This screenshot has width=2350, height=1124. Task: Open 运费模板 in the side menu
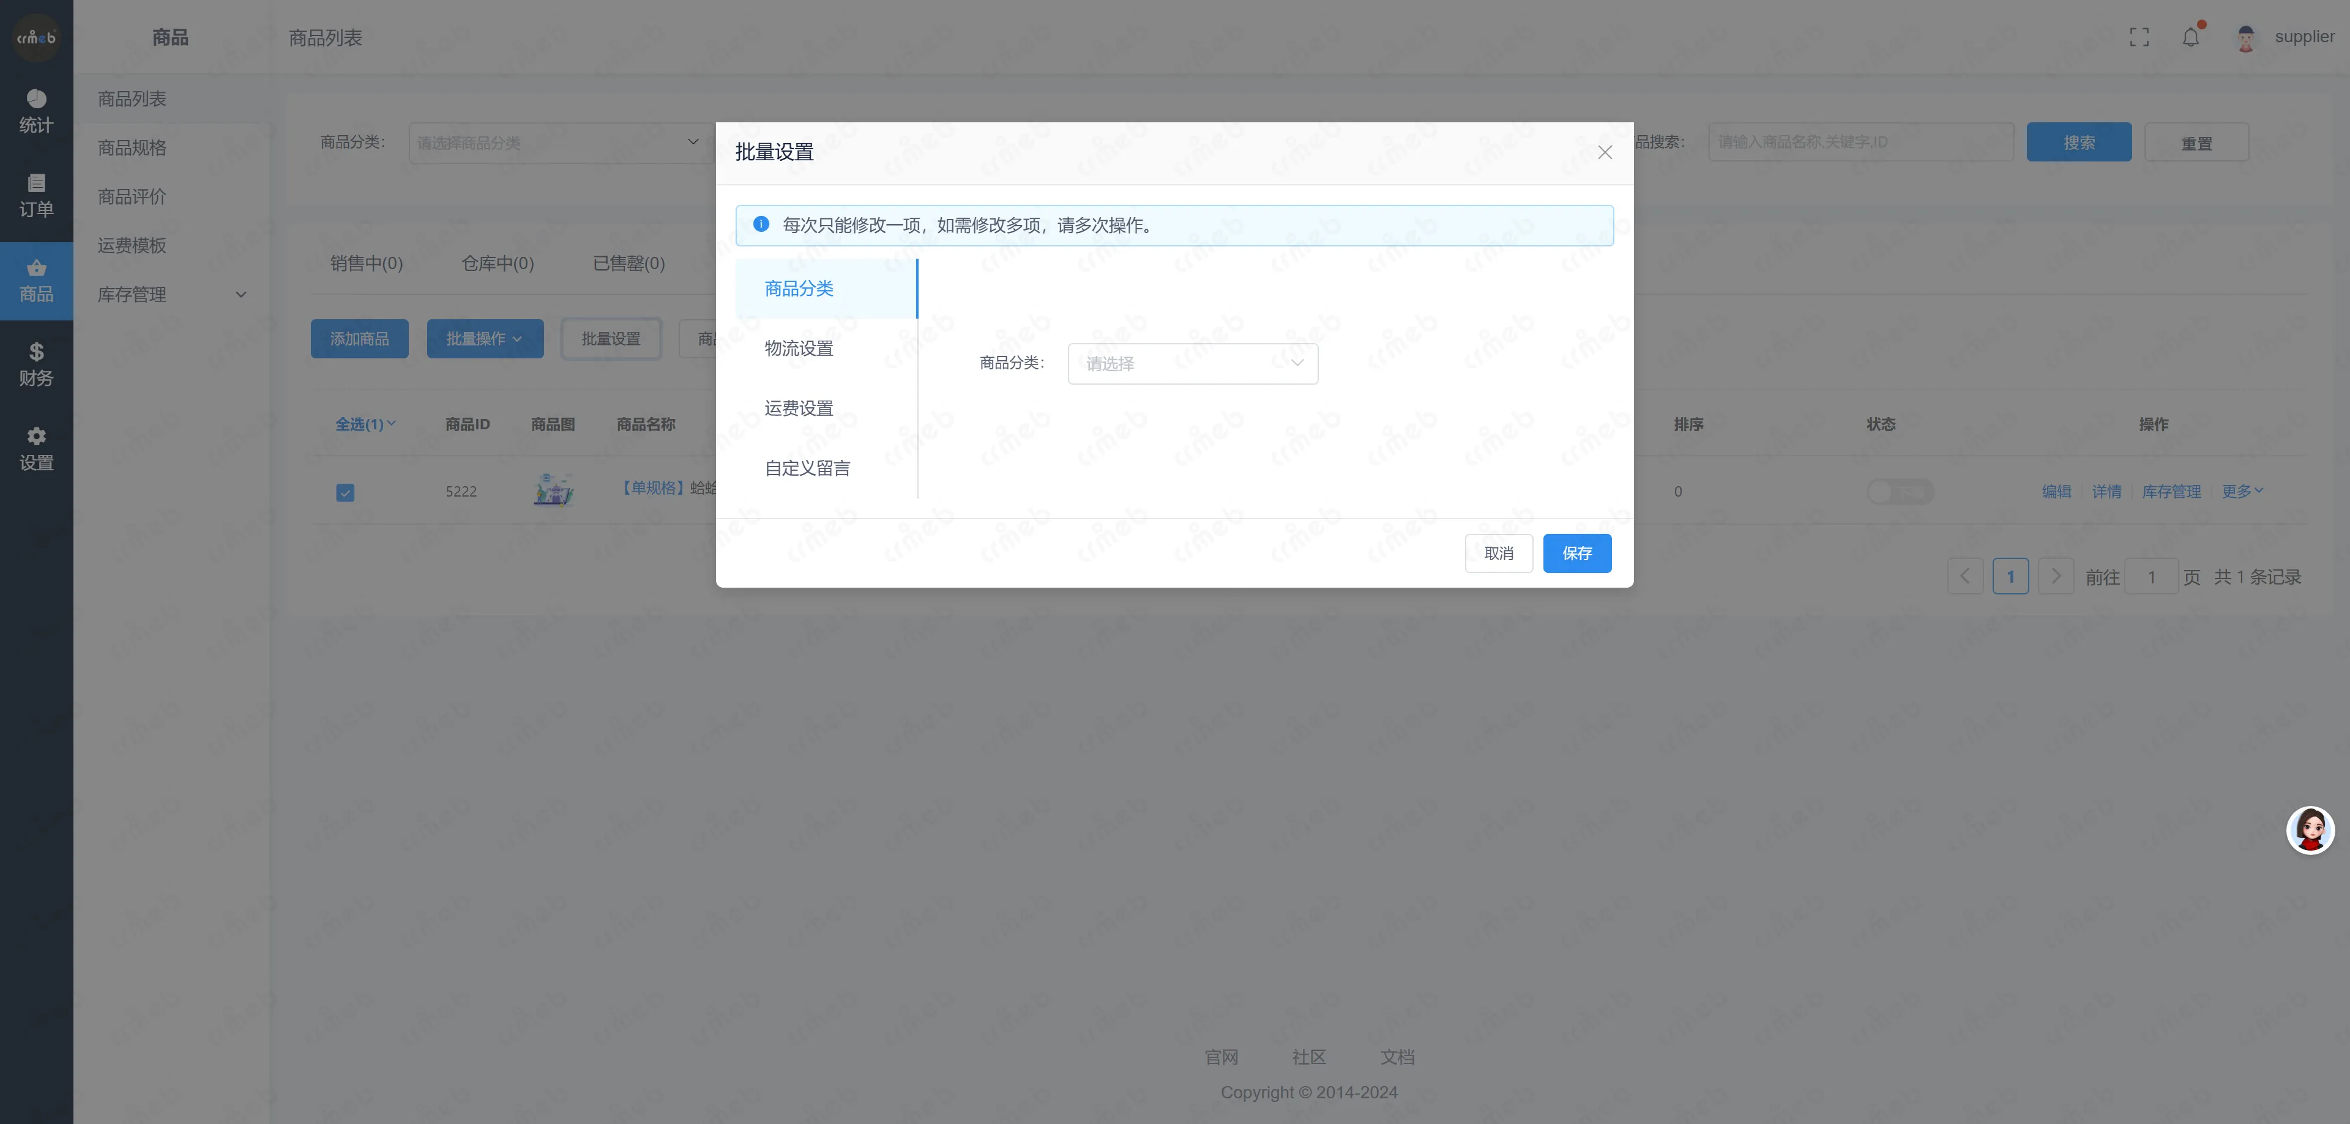[171, 245]
